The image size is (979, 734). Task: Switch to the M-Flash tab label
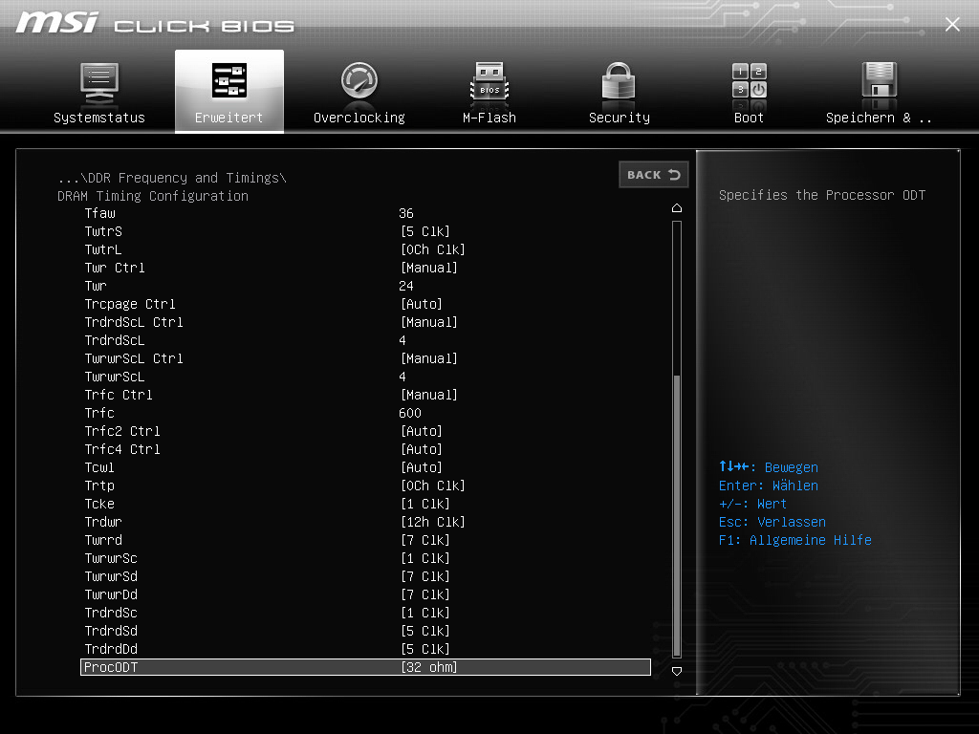coord(489,118)
